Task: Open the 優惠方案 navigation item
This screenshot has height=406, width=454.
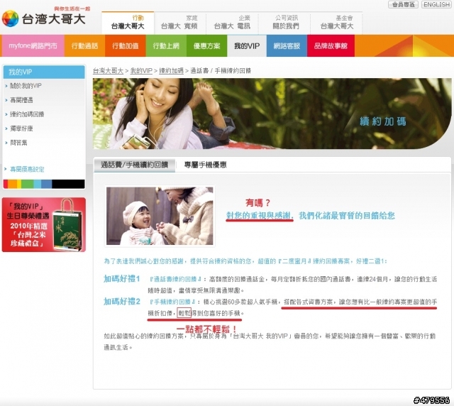Action: tap(206, 46)
